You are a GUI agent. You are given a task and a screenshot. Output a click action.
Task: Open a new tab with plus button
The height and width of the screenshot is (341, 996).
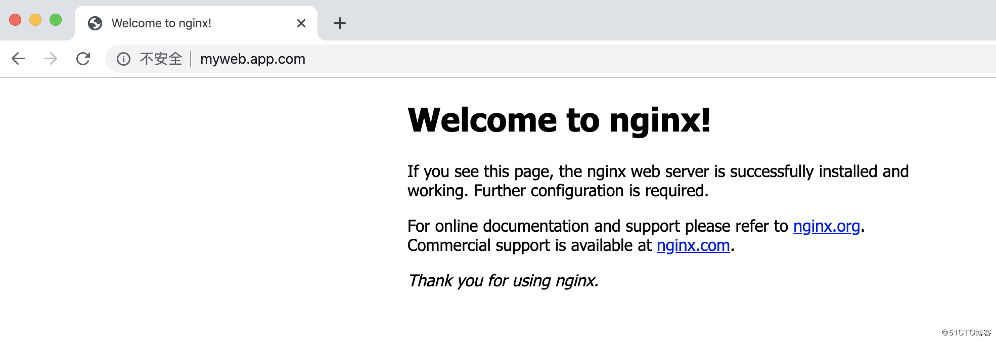click(x=340, y=23)
